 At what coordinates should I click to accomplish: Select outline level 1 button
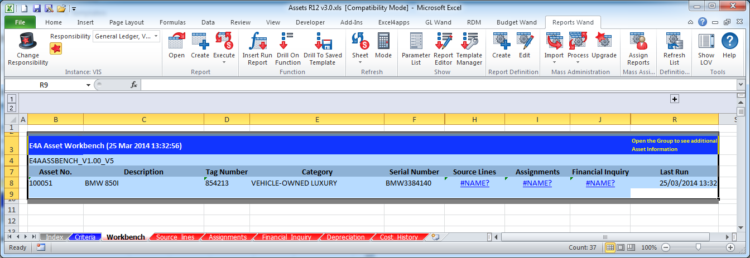coord(11,99)
